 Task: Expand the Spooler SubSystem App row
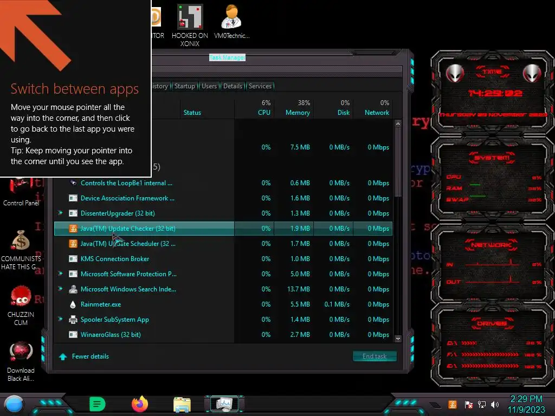(60, 320)
